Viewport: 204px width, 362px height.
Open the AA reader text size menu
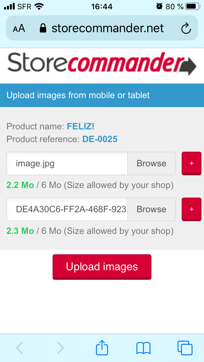point(19,29)
